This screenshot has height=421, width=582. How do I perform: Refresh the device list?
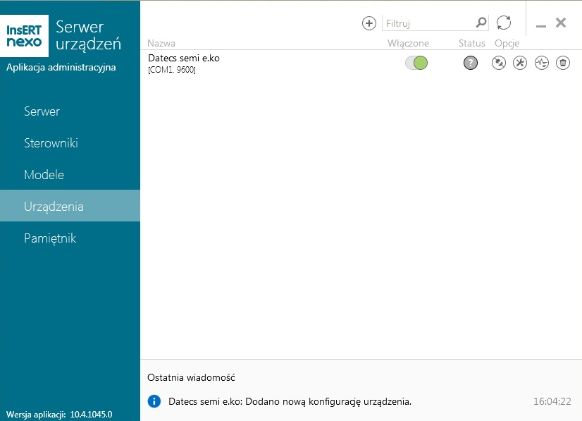pos(504,23)
